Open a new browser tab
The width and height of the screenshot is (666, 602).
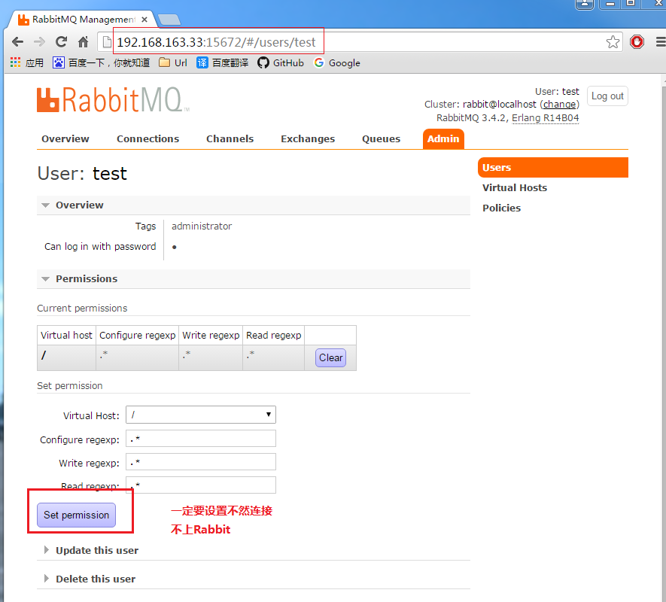(169, 20)
